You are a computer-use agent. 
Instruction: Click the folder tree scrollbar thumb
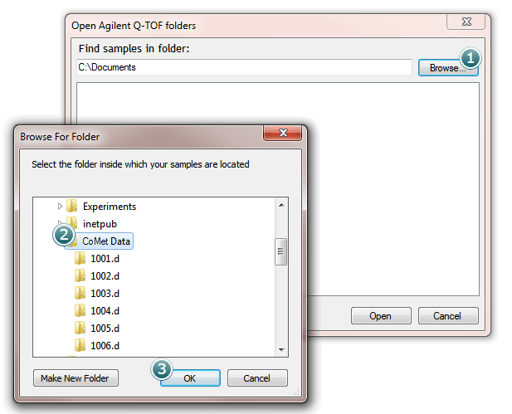[280, 251]
